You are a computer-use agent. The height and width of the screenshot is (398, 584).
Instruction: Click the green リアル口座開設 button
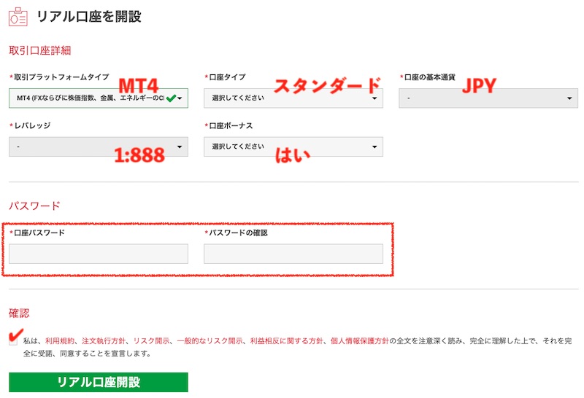pos(99,382)
